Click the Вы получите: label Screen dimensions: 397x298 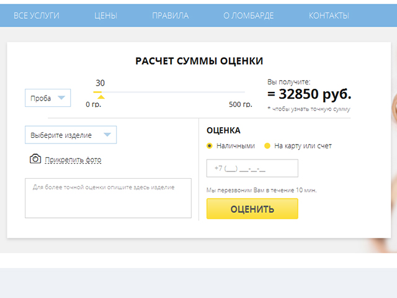(288, 82)
